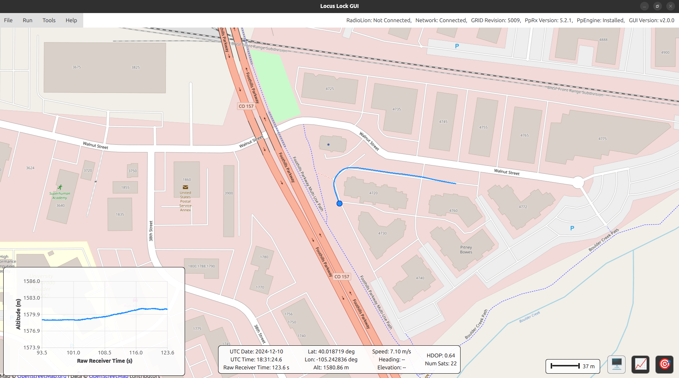
Task: Click the small blue dot on Walnut Street building
Action: (329, 144)
